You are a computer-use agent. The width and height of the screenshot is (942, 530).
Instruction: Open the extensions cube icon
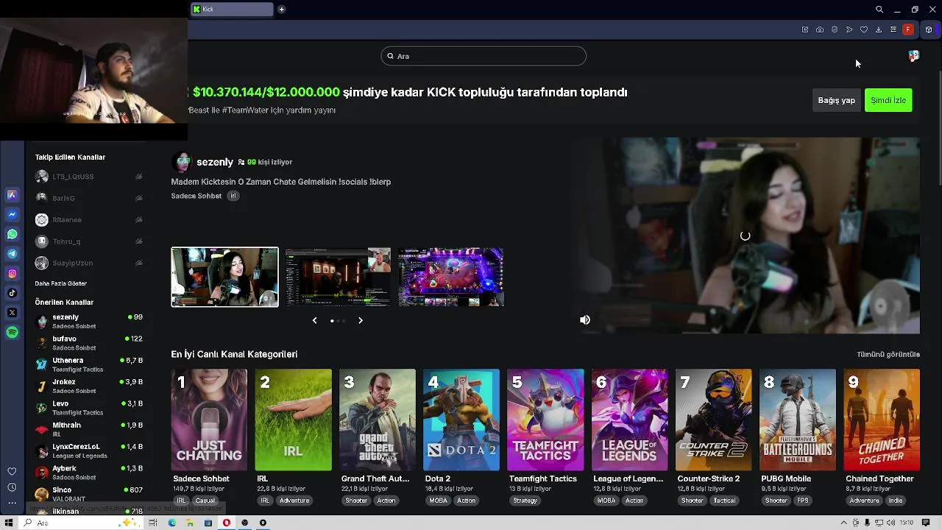[929, 29]
